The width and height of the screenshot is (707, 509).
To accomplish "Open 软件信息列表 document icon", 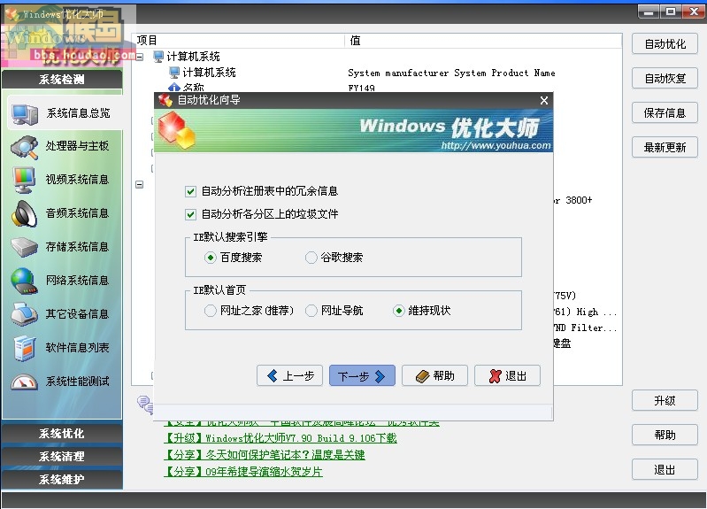I will click(25, 348).
